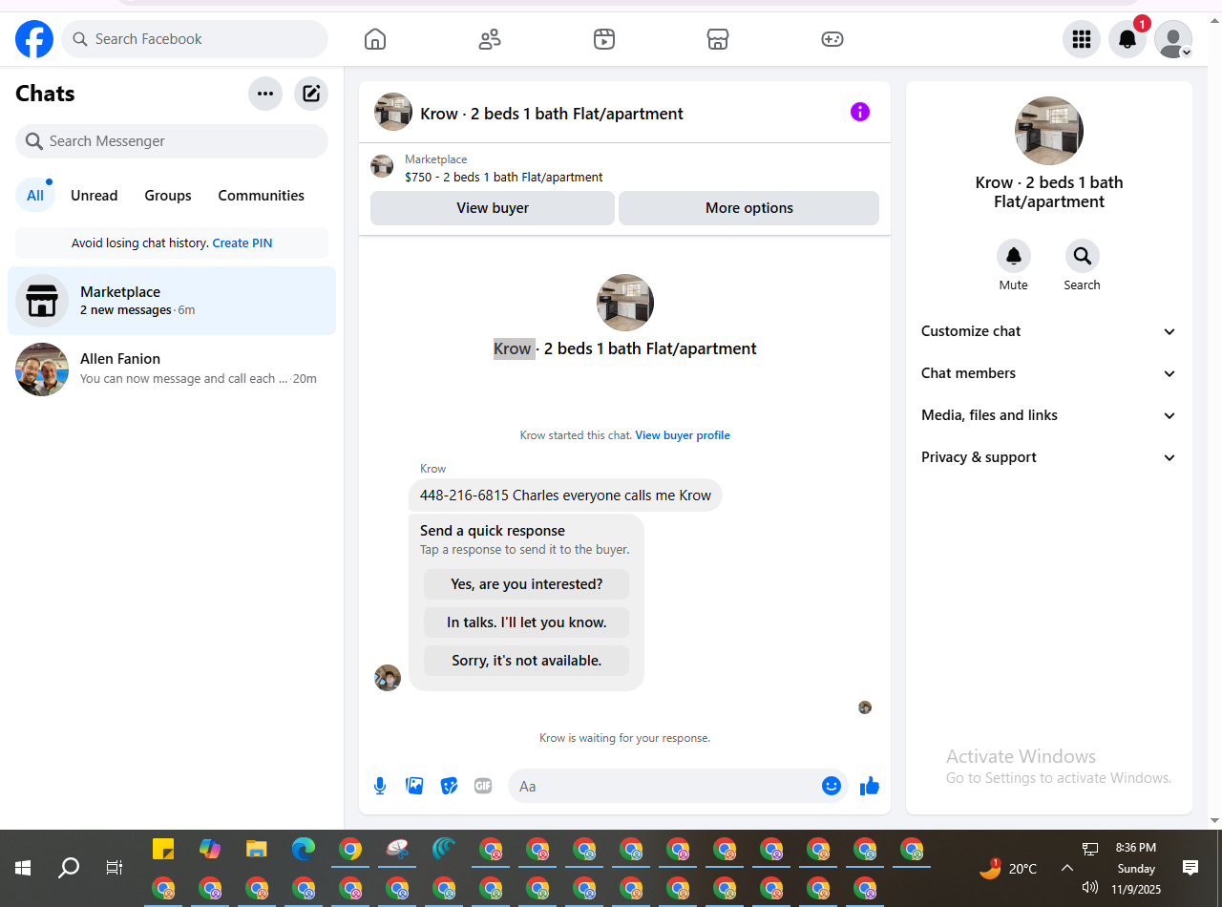Open volume control in system tray
Image resolution: width=1222 pixels, height=907 pixels.
[x=1089, y=888]
